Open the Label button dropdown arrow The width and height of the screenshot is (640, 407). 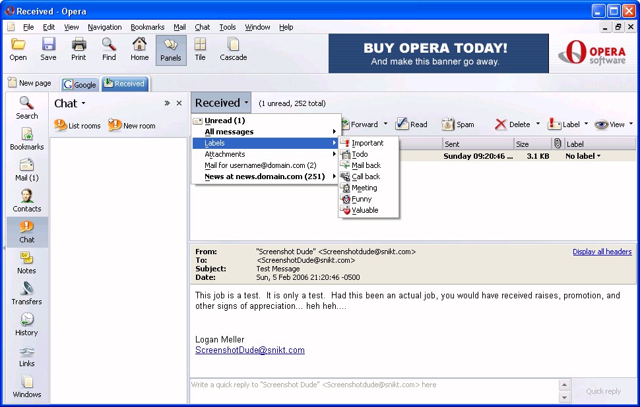click(586, 124)
